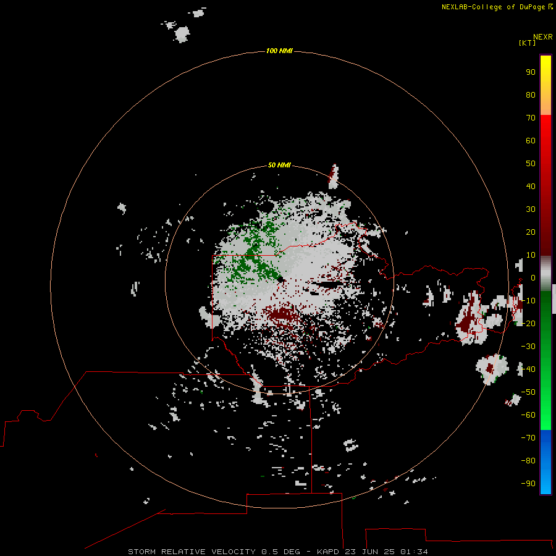Click the 50 value on the velocity scale
The width and height of the screenshot is (556, 556).
pos(531,164)
